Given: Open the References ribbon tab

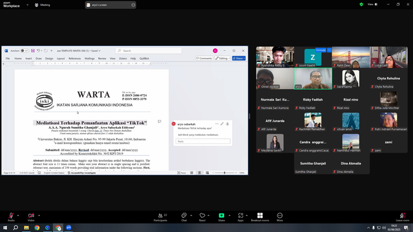Looking at the screenshot, I should 75,59.
